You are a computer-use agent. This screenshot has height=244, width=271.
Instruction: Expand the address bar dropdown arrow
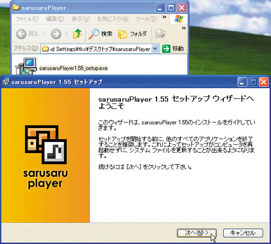tap(155, 49)
